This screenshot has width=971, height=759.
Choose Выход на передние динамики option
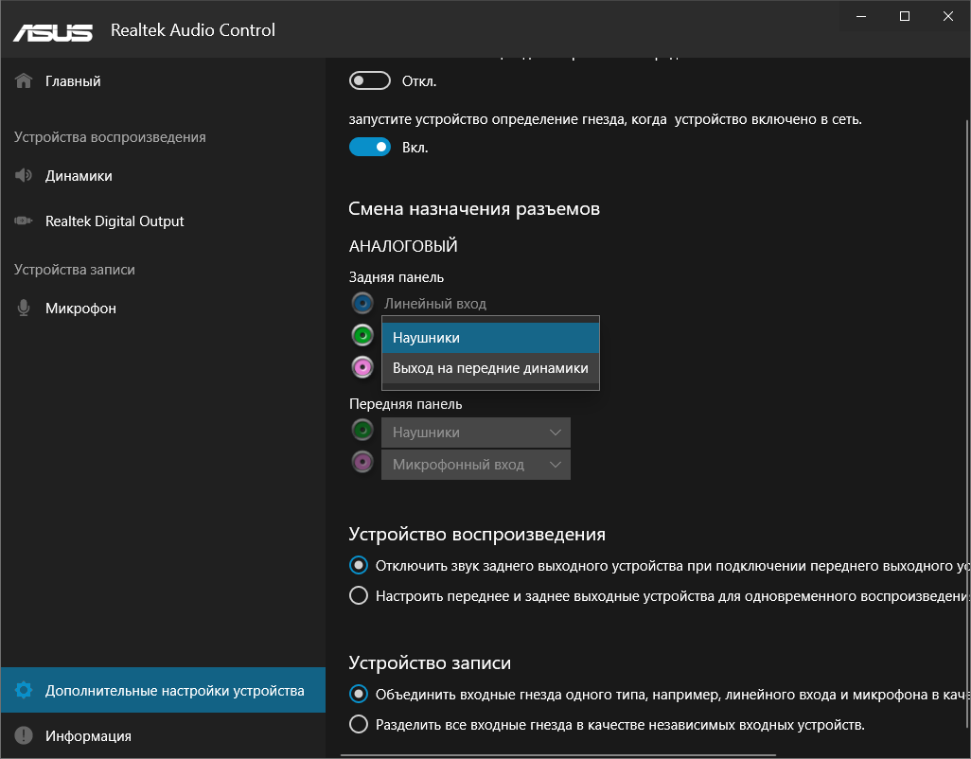click(x=490, y=368)
